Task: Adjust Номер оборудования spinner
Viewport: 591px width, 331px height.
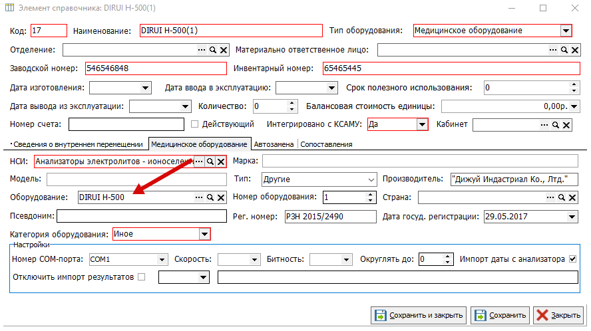Action: [370, 197]
